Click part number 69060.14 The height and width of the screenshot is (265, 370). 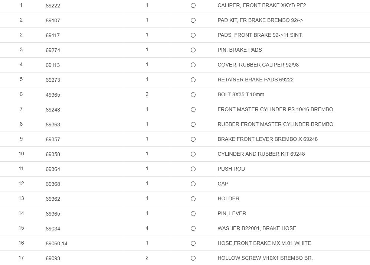click(x=56, y=243)
